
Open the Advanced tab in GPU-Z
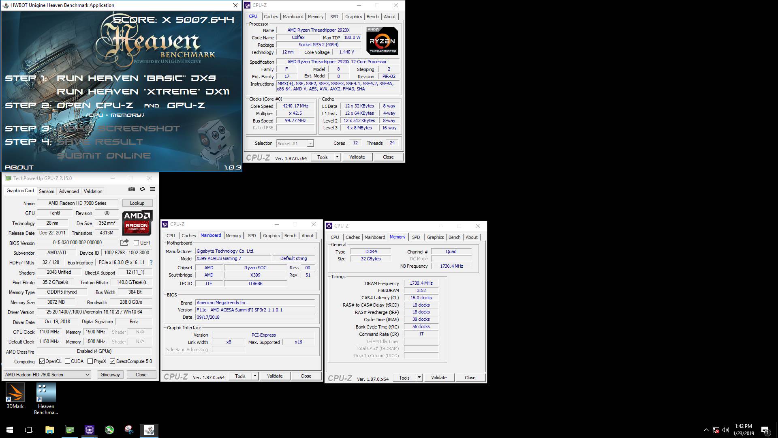[69, 191]
